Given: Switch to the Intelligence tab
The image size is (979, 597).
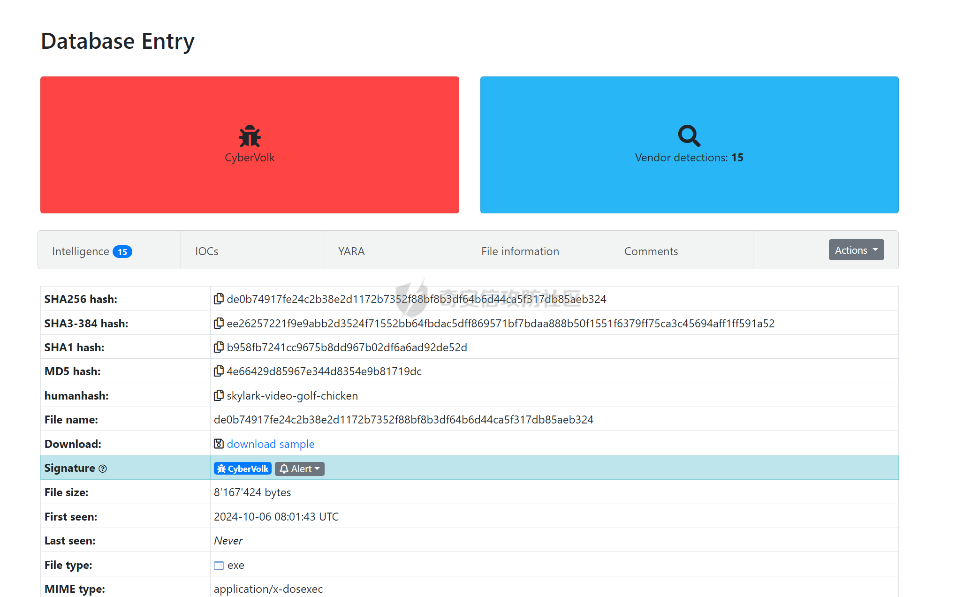Looking at the screenshot, I should click(x=81, y=251).
